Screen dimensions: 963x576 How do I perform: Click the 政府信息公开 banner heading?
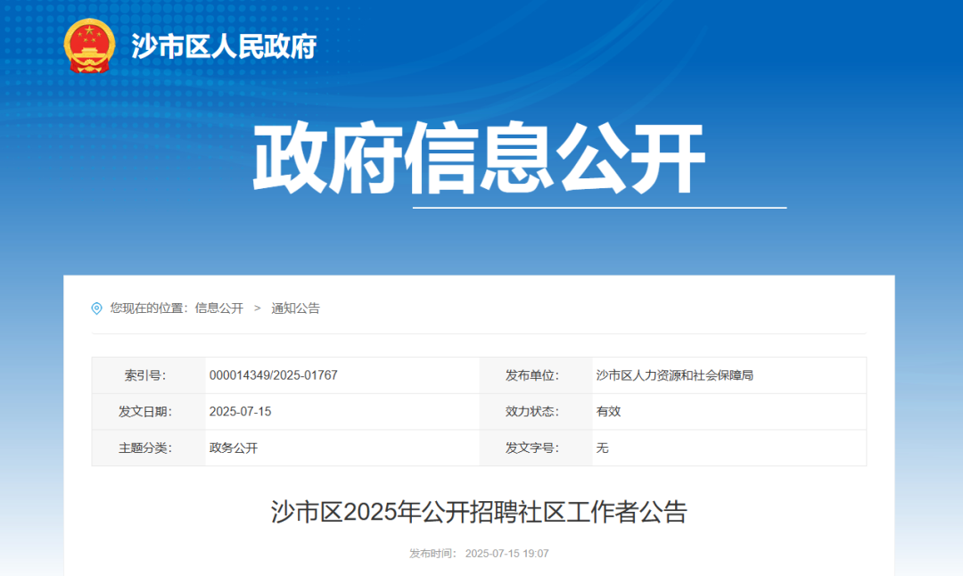(479, 159)
